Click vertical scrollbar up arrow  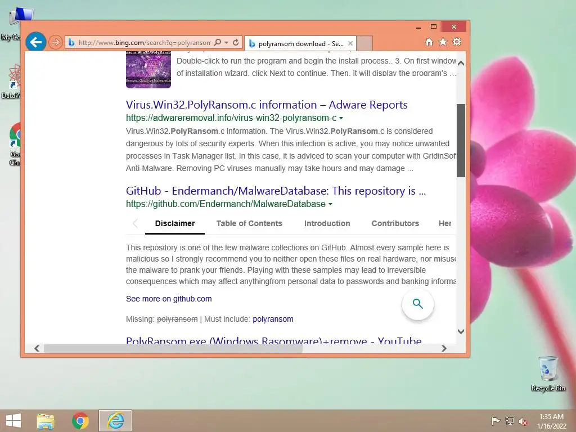461,63
